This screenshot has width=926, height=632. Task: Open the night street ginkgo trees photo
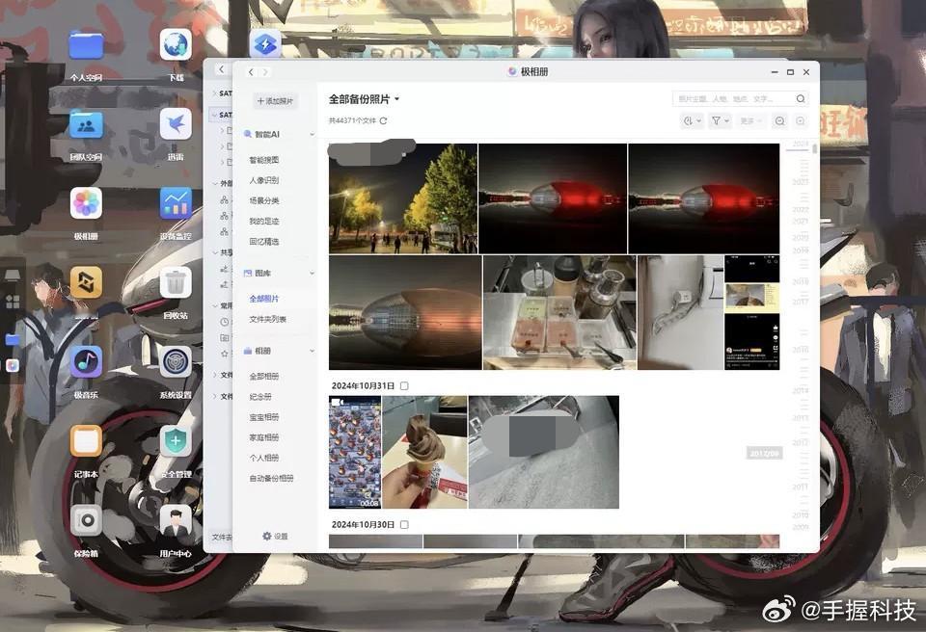[x=403, y=198]
